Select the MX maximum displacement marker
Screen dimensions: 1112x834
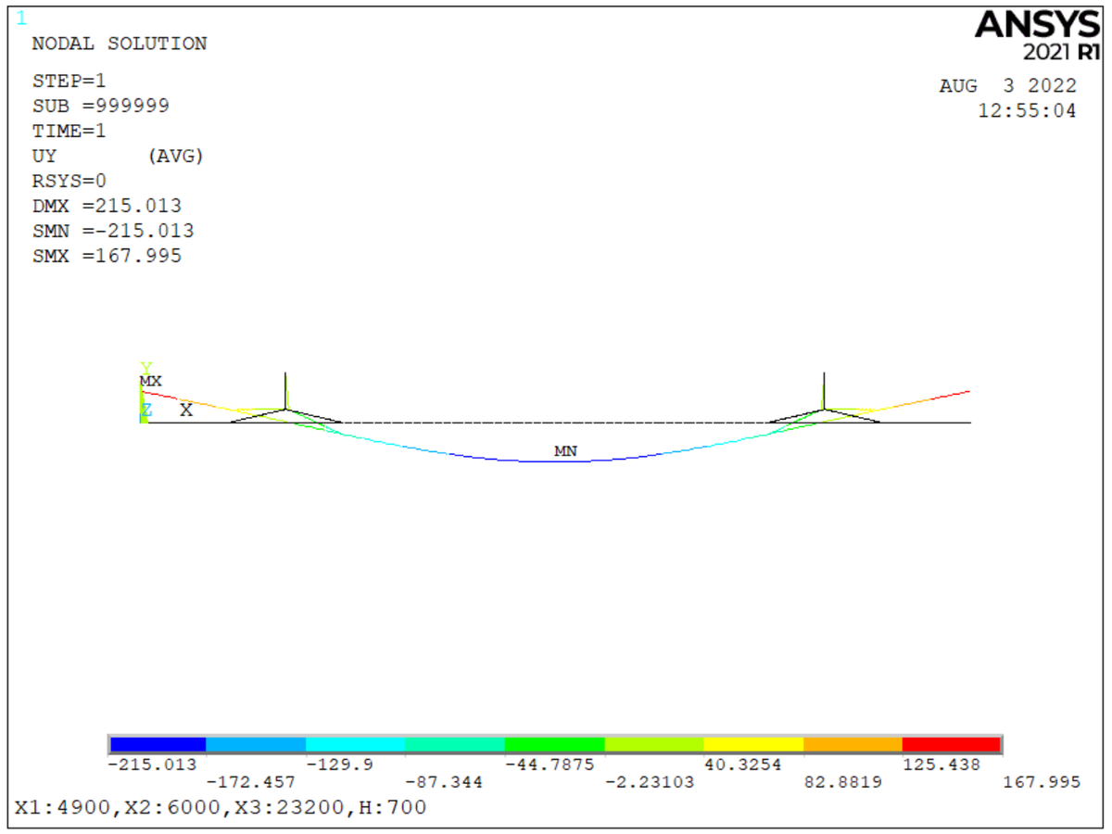(150, 381)
